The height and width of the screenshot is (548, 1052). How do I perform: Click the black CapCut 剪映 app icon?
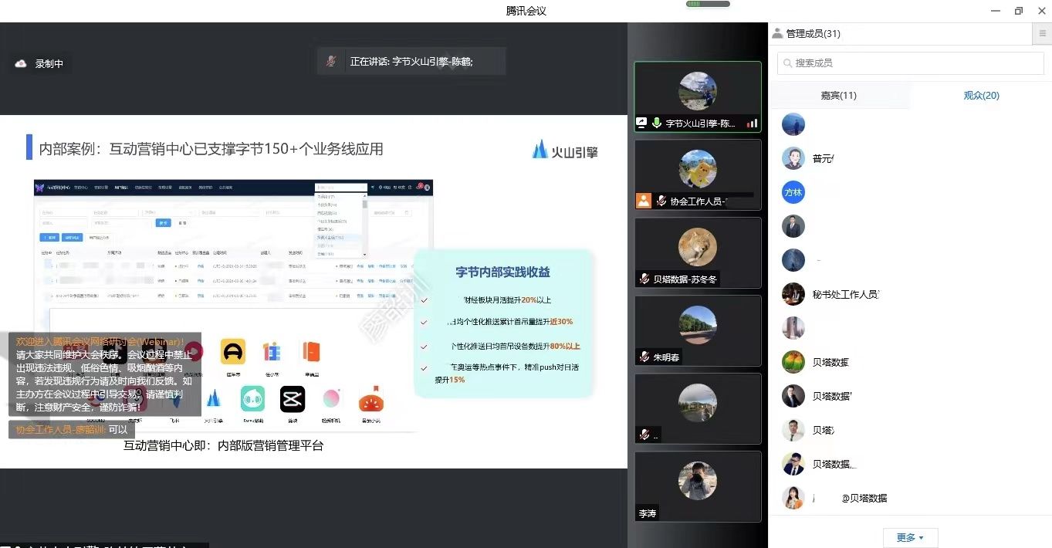293,399
